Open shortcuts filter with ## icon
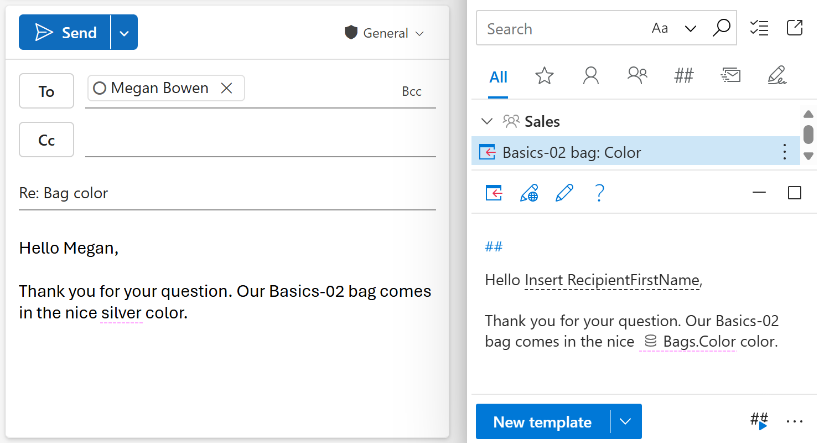 [x=684, y=76]
